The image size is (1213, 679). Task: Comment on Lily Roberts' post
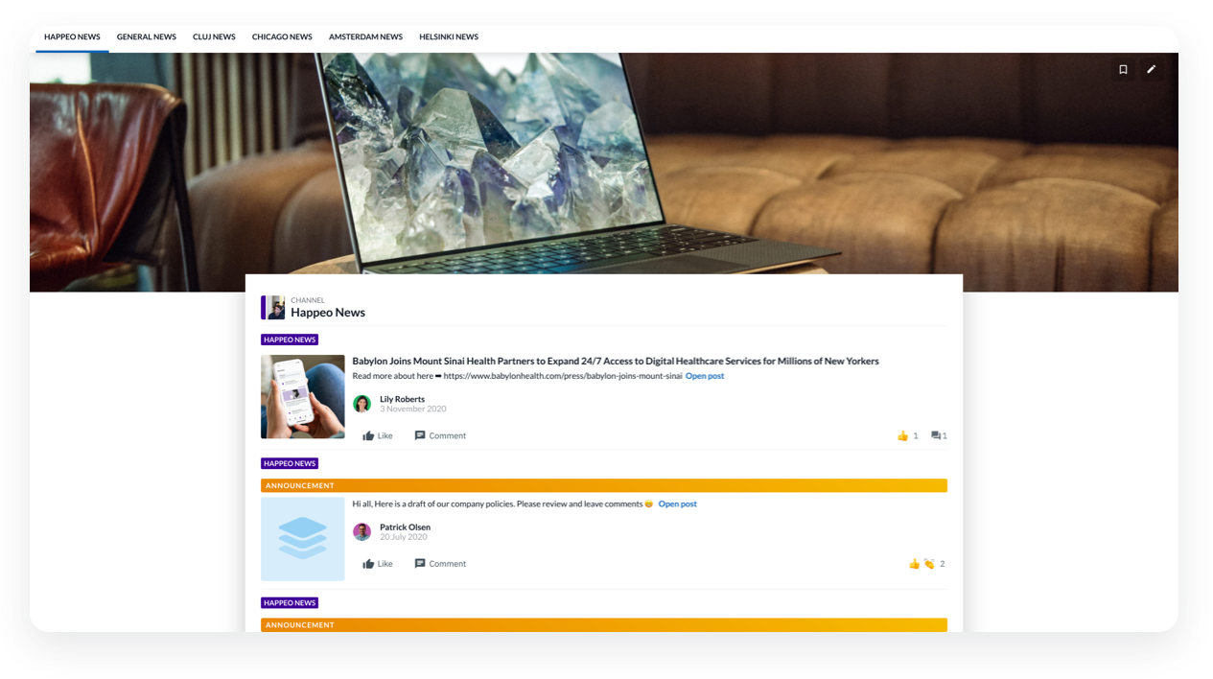click(x=440, y=435)
